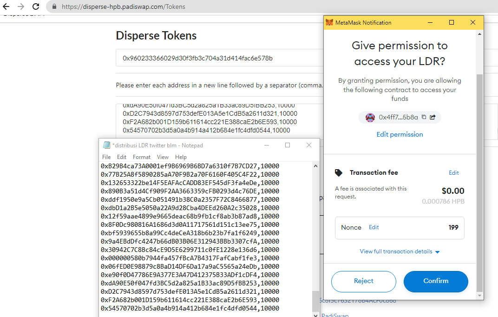
Task: Click the browser address bar URL
Action: point(123,7)
